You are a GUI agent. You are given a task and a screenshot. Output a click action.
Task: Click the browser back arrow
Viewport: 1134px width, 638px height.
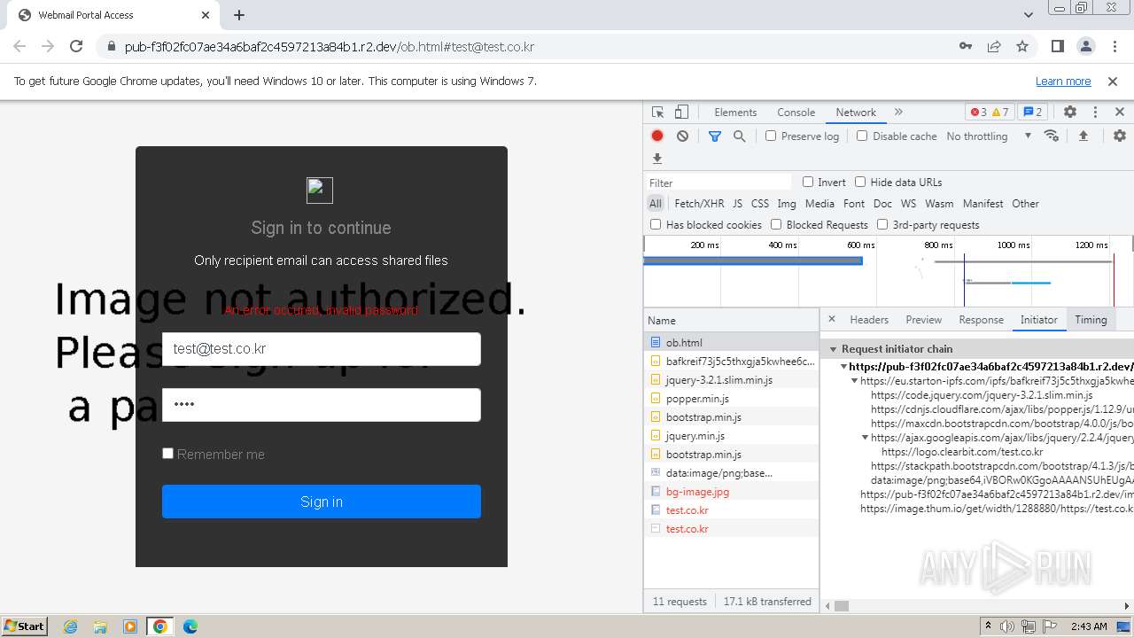19,46
